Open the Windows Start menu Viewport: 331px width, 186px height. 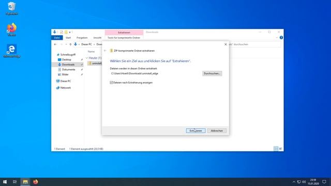click(5, 182)
